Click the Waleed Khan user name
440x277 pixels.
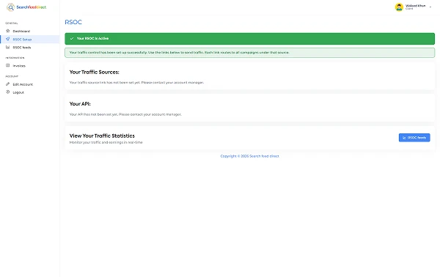(415, 6)
